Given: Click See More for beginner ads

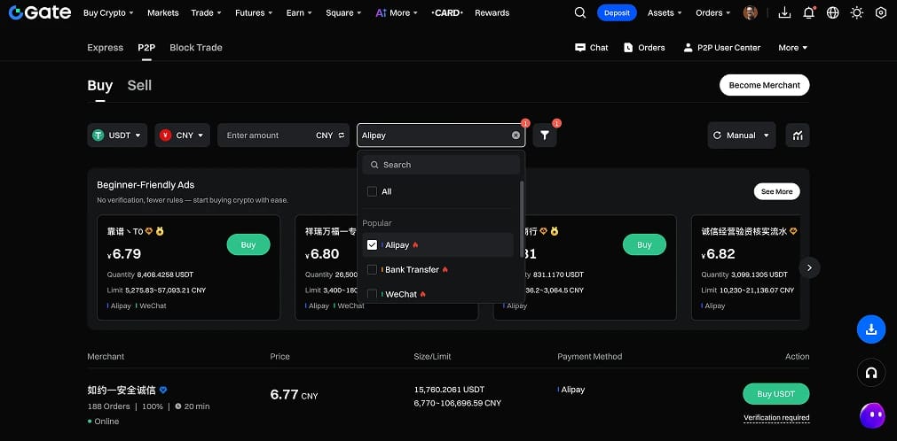Looking at the screenshot, I should point(777,191).
